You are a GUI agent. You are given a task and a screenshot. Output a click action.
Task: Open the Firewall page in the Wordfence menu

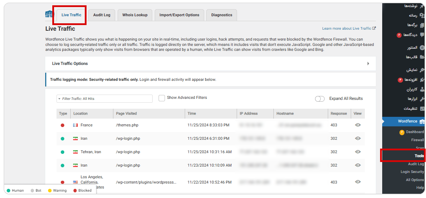pyautogui.click(x=418, y=140)
